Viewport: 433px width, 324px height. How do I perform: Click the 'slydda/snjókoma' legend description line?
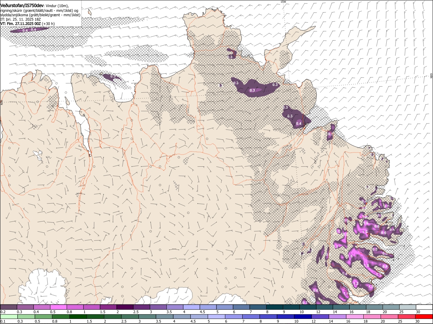[40, 15]
